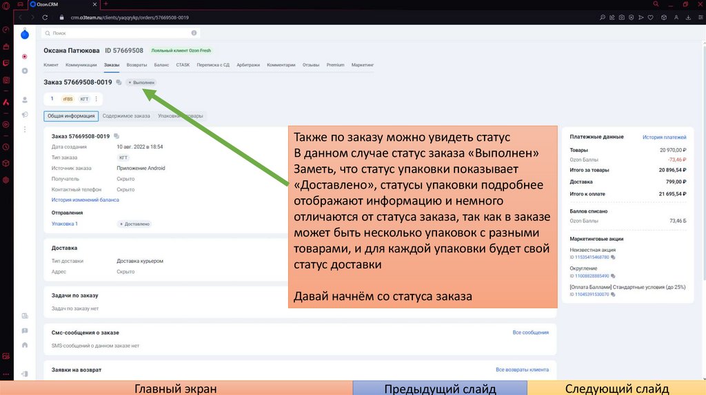
Task: Open the Упаковка 1 link
Action: [64, 224]
